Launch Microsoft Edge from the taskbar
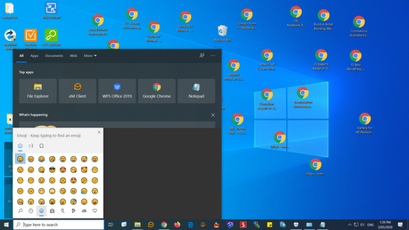409x230 pixels. (x=190, y=224)
